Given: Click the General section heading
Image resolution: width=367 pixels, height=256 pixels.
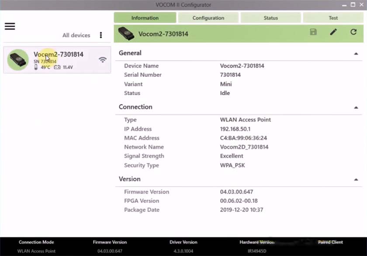Looking at the screenshot, I should (x=130, y=53).
